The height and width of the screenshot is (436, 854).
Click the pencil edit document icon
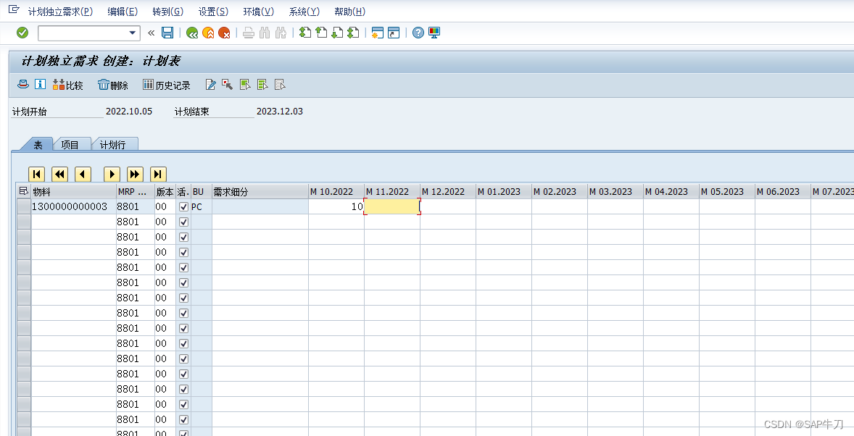coord(211,85)
